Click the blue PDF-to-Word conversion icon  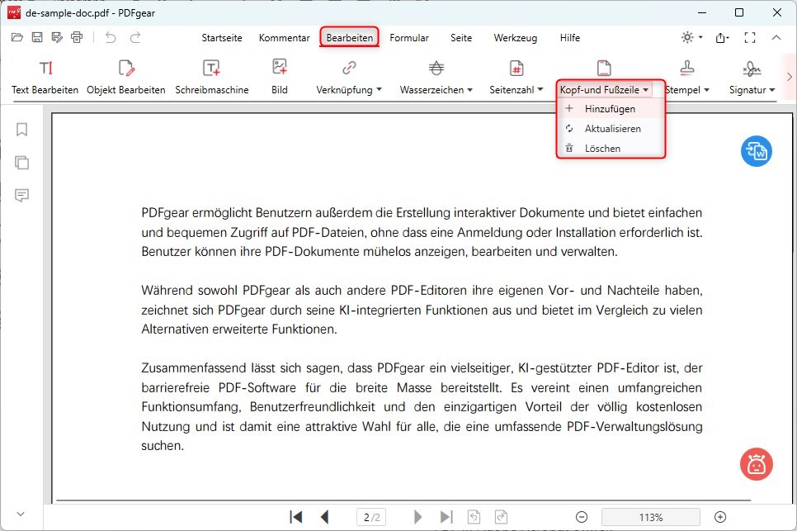[x=756, y=152]
